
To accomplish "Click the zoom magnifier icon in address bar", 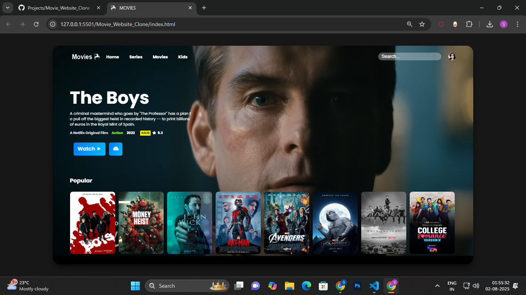I will (x=410, y=24).
